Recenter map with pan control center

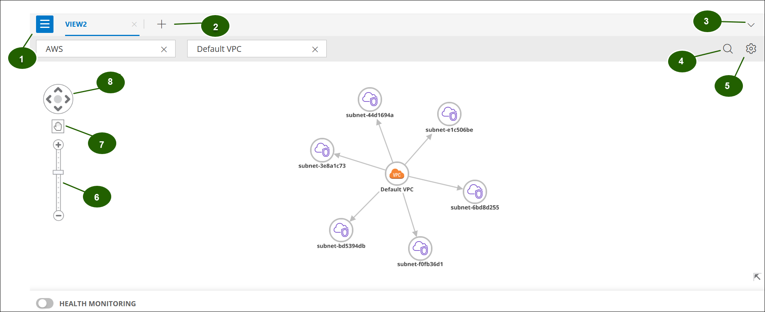(x=58, y=99)
